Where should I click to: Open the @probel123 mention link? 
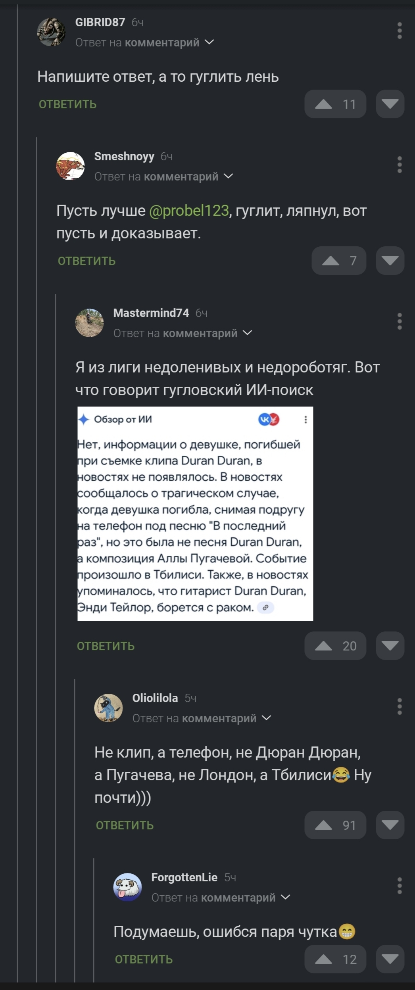pyautogui.click(x=189, y=211)
